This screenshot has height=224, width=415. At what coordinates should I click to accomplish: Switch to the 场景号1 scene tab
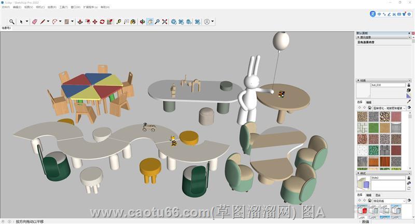pyautogui.click(x=6, y=28)
